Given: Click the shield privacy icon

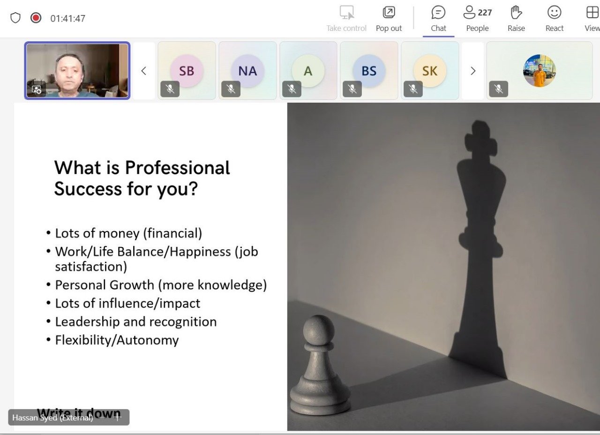Looking at the screenshot, I should pos(15,18).
